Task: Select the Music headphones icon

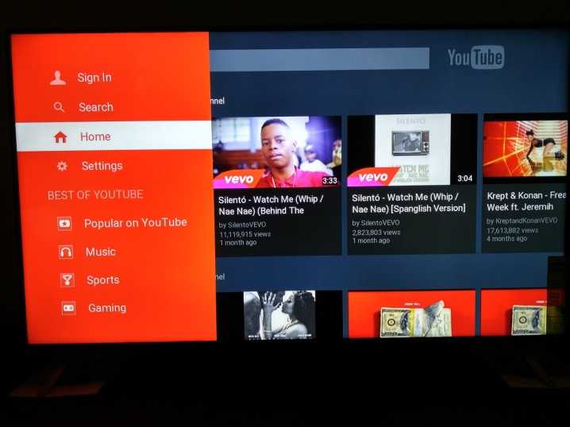Action: tap(67, 252)
